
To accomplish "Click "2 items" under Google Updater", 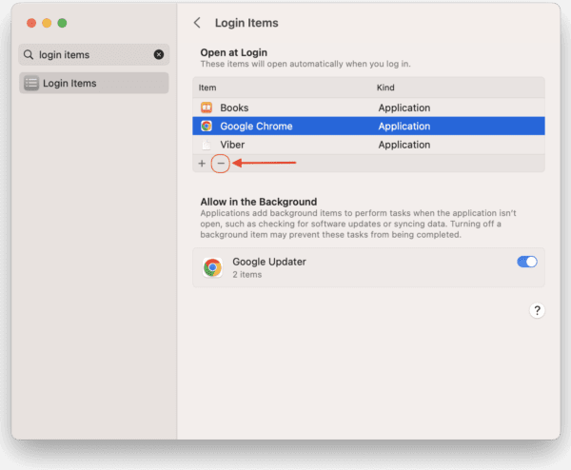I will point(247,275).
